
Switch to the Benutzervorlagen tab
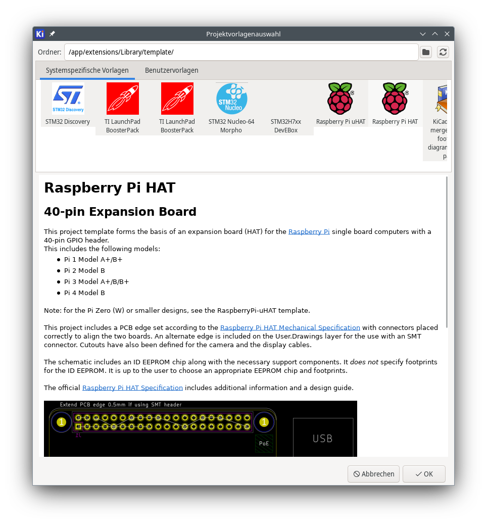[x=171, y=70]
